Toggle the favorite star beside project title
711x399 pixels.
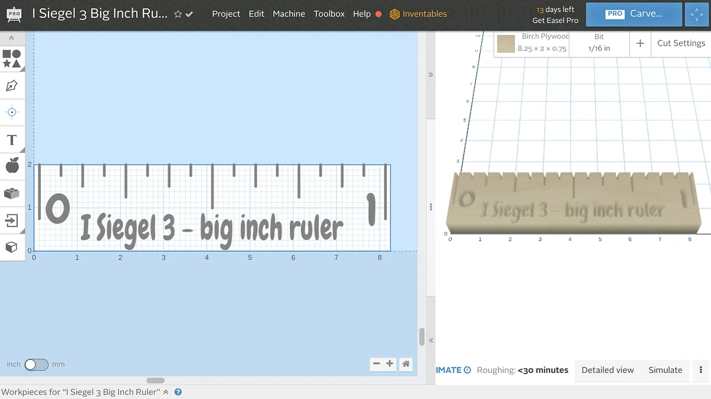178,14
